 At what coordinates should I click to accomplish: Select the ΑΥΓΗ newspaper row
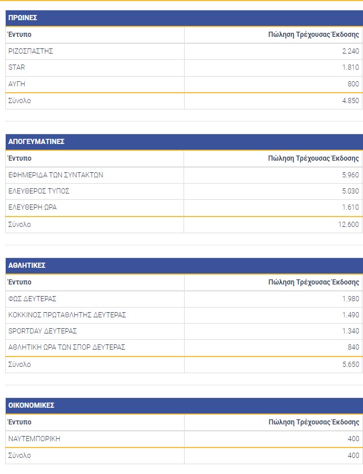coord(17,84)
